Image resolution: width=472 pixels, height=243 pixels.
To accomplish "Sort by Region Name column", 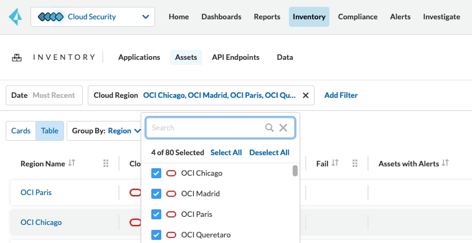I will 72,163.
